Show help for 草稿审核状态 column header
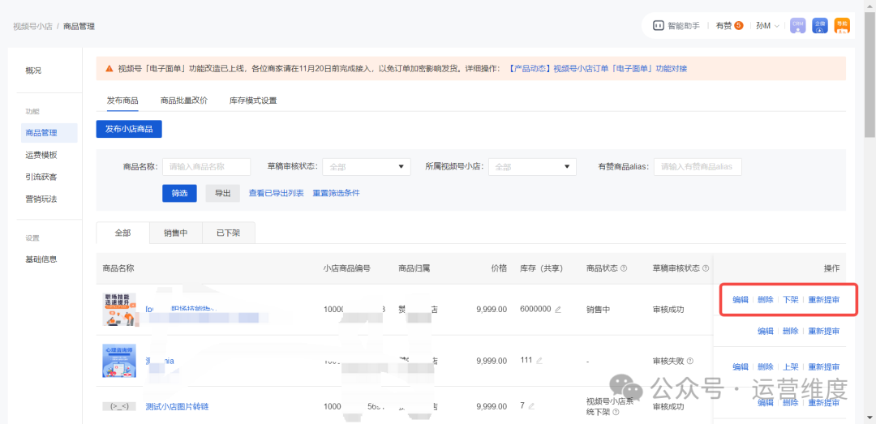The height and width of the screenshot is (424, 876). (x=706, y=268)
